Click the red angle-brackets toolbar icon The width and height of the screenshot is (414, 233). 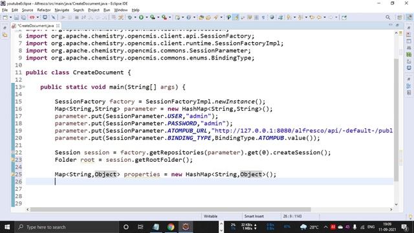[32, 17]
